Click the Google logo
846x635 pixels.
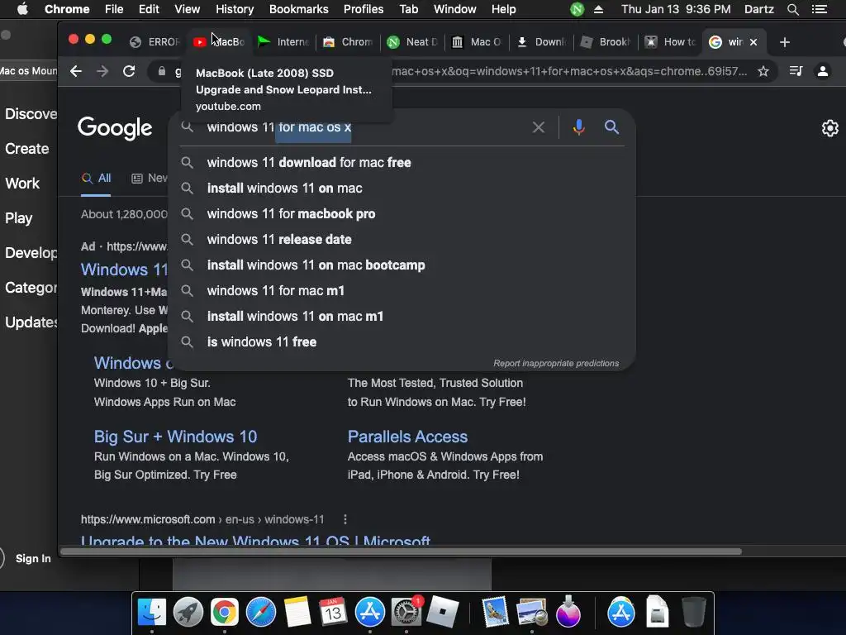pyautogui.click(x=115, y=128)
